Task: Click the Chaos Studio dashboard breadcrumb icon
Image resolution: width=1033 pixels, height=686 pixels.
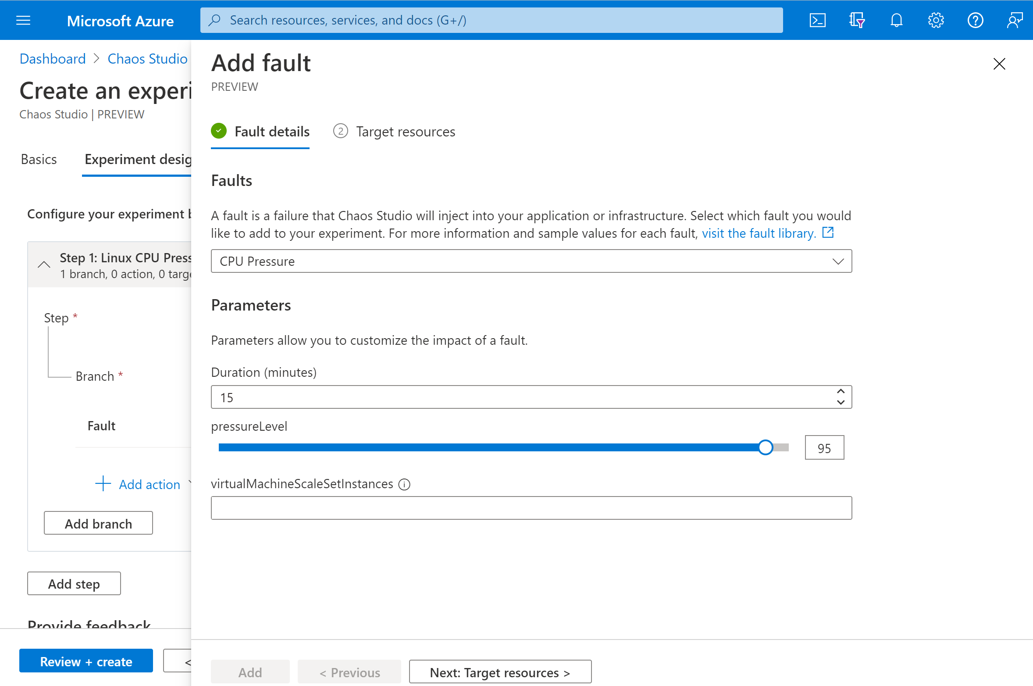Action: (x=145, y=60)
